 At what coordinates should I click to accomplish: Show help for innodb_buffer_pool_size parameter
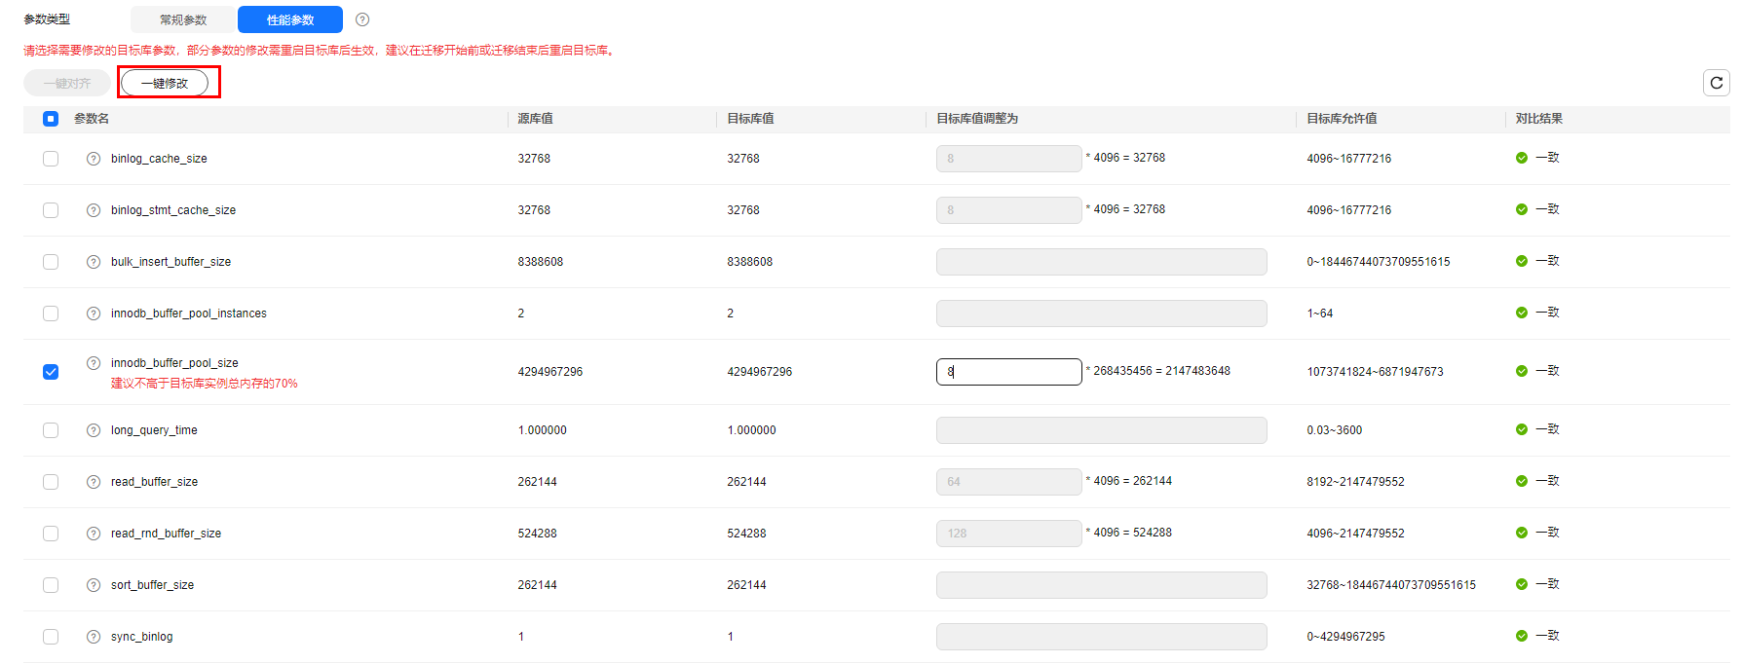click(x=94, y=363)
